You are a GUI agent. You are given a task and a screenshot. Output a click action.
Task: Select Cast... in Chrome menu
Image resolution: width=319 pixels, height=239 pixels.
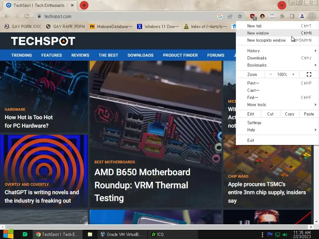point(277,90)
